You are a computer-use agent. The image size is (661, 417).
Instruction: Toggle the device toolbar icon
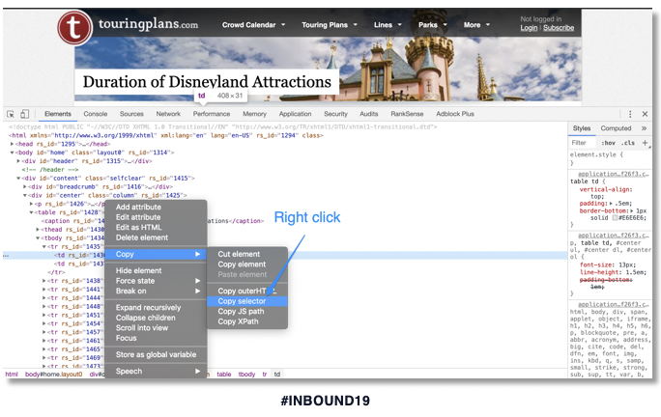24,114
